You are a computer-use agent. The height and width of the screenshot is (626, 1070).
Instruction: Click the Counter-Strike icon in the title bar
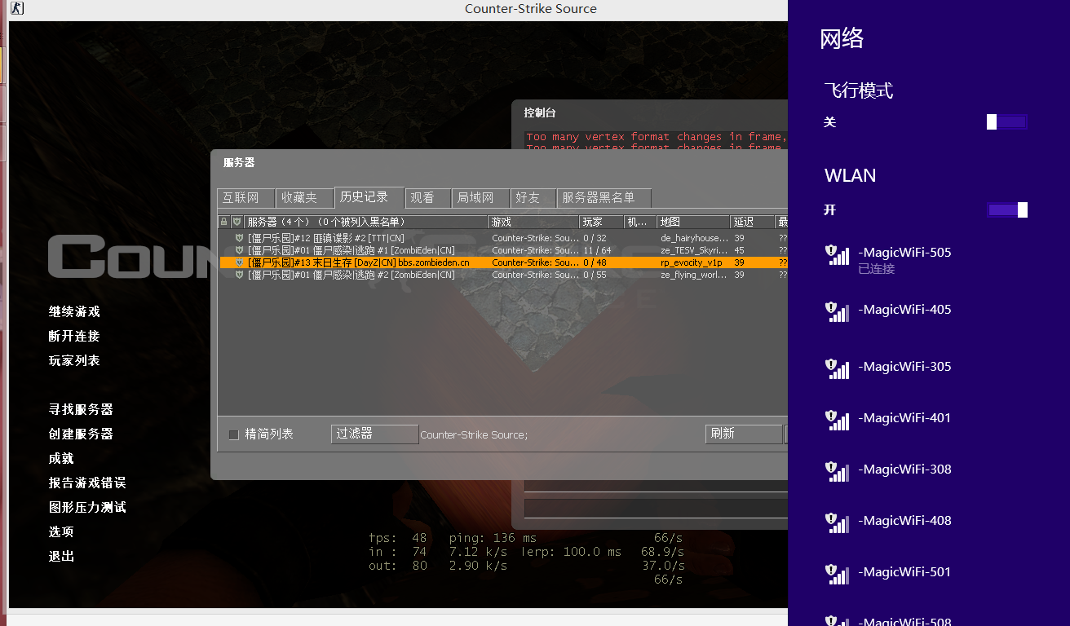16,8
